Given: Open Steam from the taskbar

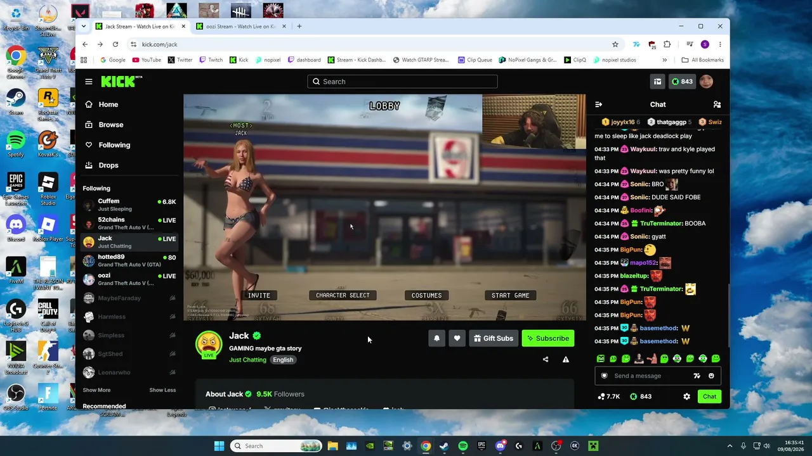Looking at the screenshot, I should pos(444,446).
